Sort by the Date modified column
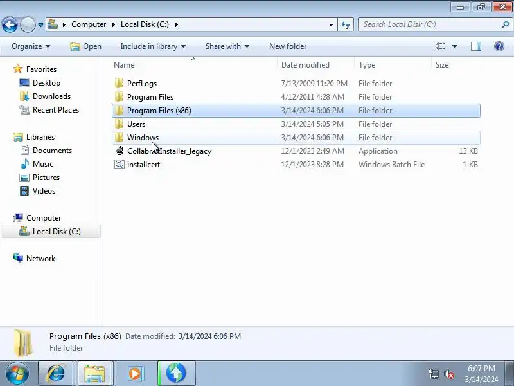Screen dimensions: 514x386 tap(316, 65)
